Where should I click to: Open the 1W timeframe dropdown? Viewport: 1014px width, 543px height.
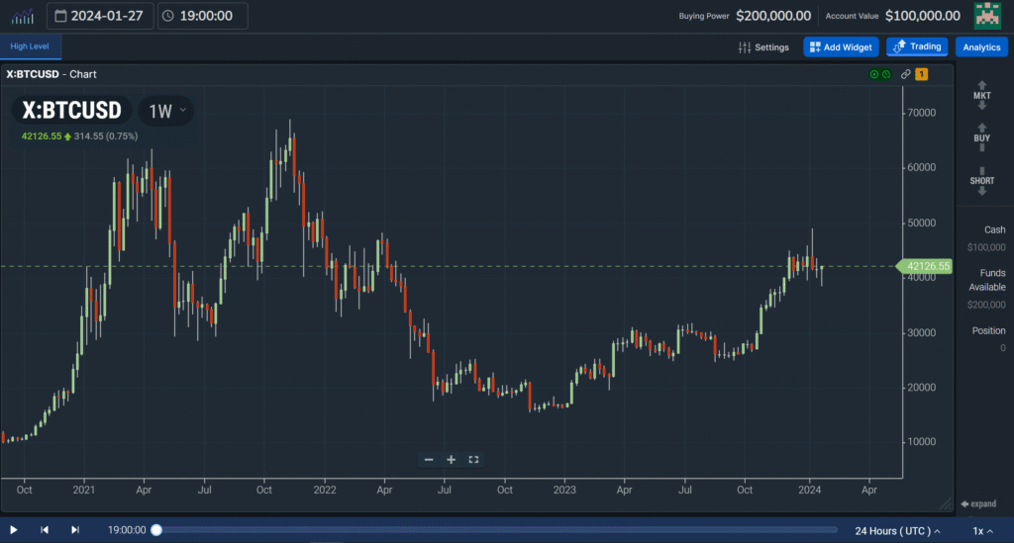tap(166, 111)
